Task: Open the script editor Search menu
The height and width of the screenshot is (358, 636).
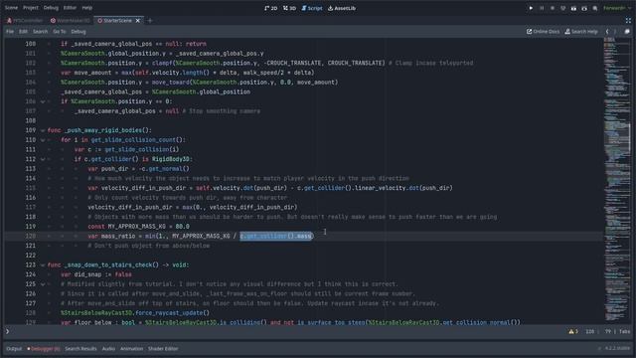Action: point(40,31)
